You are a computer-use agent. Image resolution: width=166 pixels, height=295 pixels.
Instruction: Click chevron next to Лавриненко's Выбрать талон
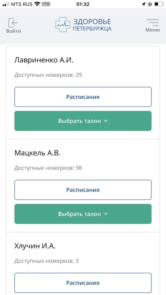point(106,121)
